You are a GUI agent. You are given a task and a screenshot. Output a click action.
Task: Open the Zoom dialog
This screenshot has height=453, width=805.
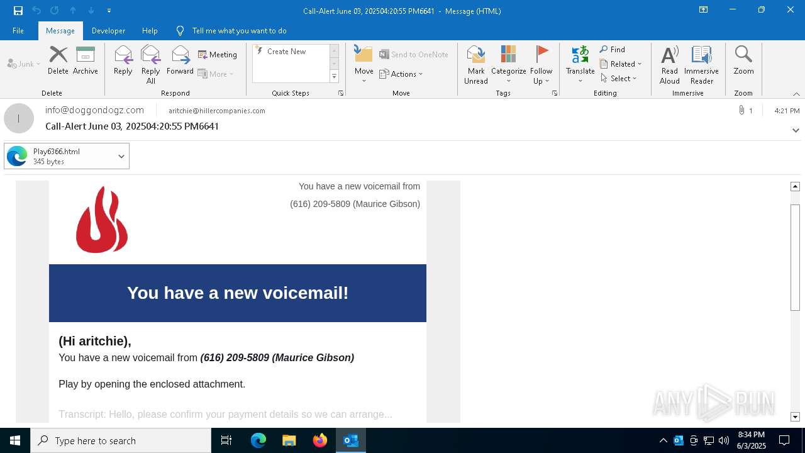point(743,61)
